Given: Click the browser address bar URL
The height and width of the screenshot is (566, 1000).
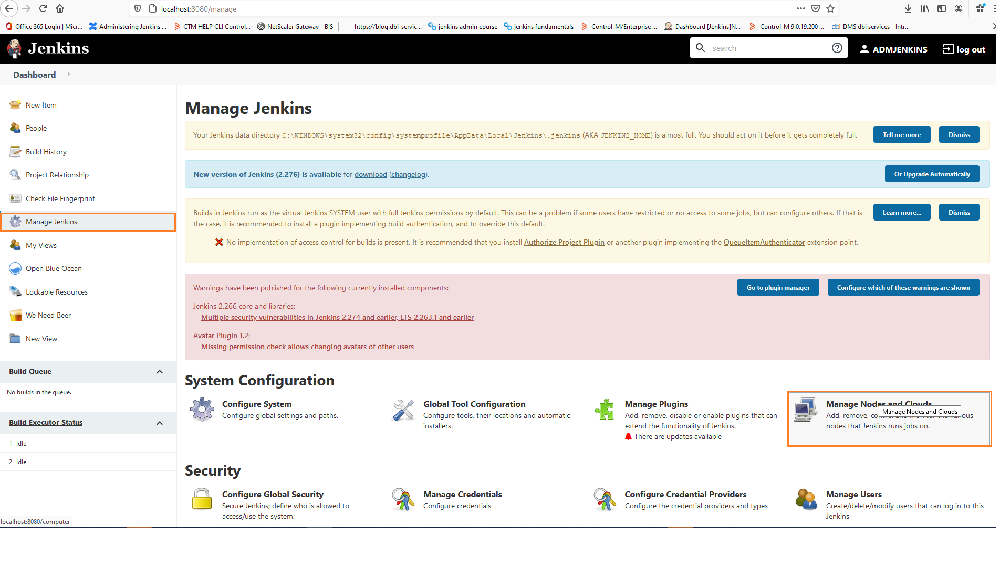Looking at the screenshot, I should pyautogui.click(x=199, y=9).
